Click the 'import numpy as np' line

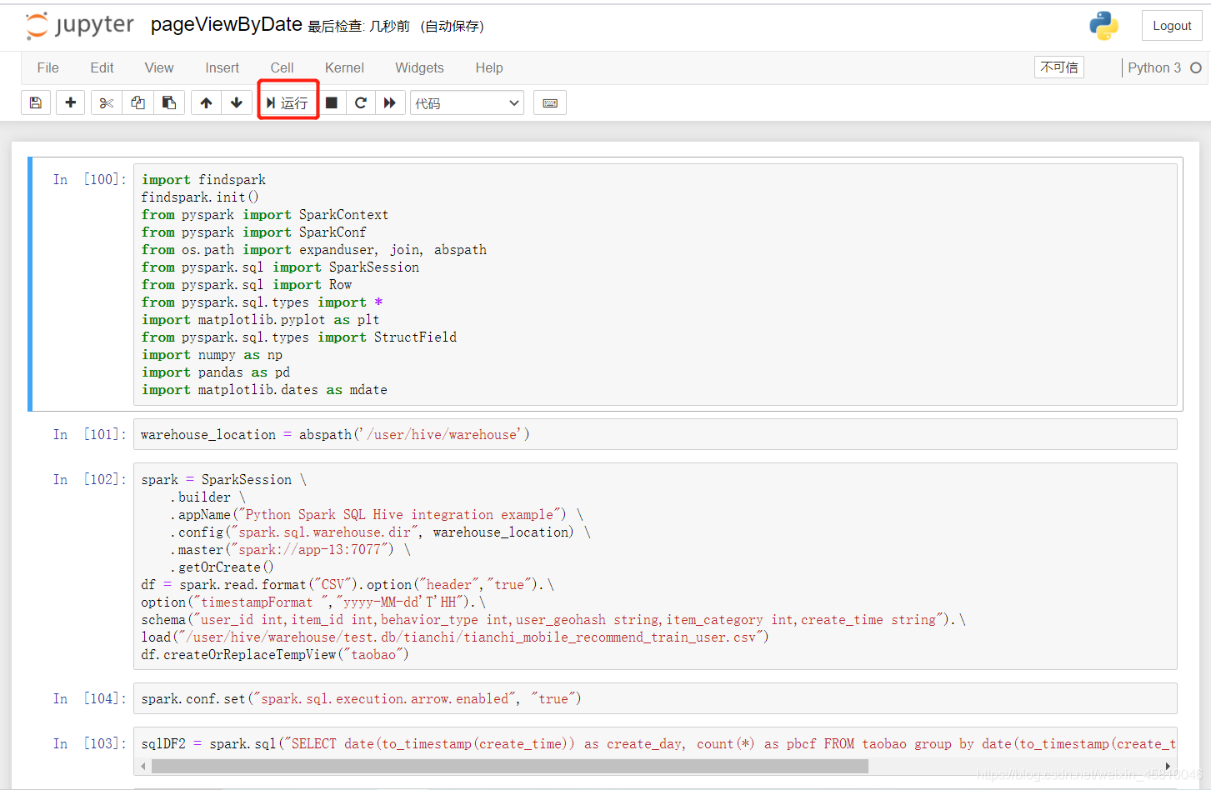pyautogui.click(x=212, y=355)
